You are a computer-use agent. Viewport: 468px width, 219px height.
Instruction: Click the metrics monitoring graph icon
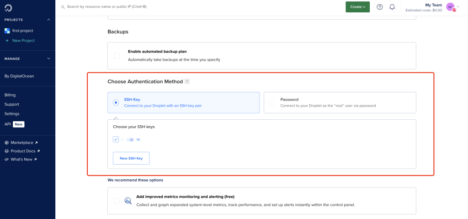[128, 200]
